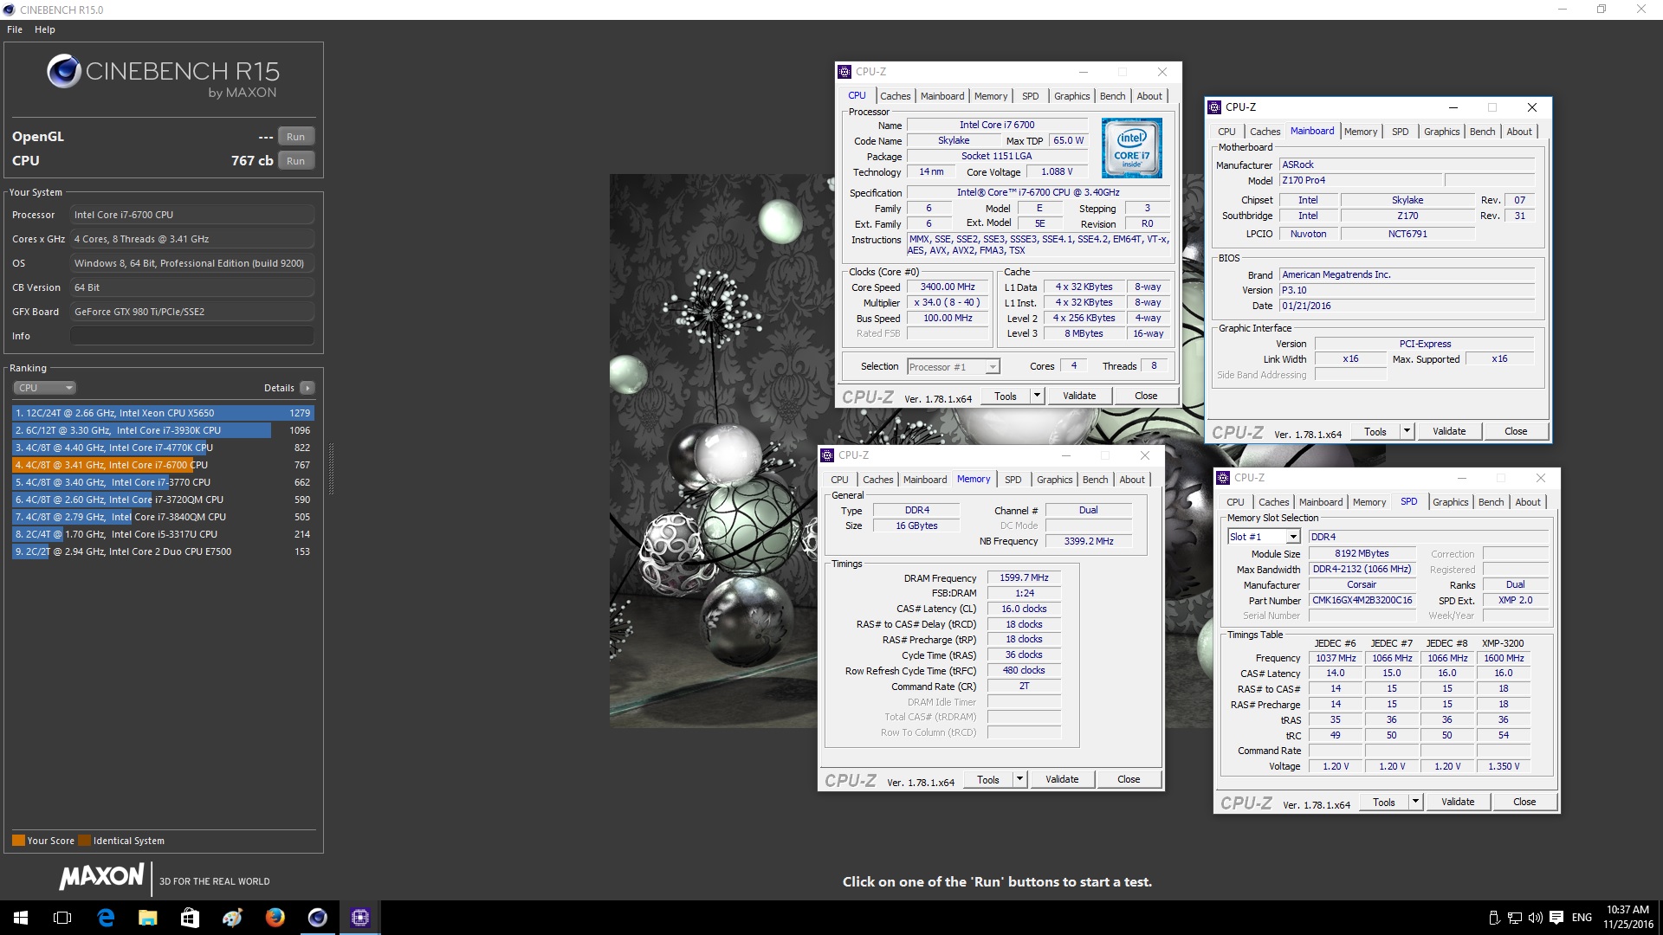Run the CPU benchmark
The height and width of the screenshot is (935, 1663).
[295, 161]
